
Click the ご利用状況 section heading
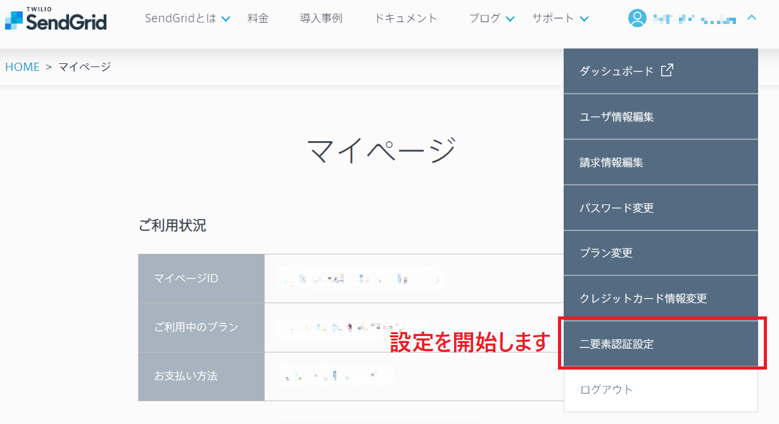click(x=172, y=225)
